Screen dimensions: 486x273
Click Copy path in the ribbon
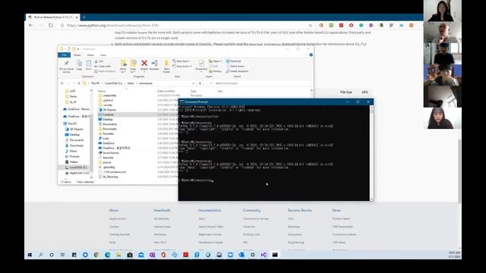coord(103,66)
